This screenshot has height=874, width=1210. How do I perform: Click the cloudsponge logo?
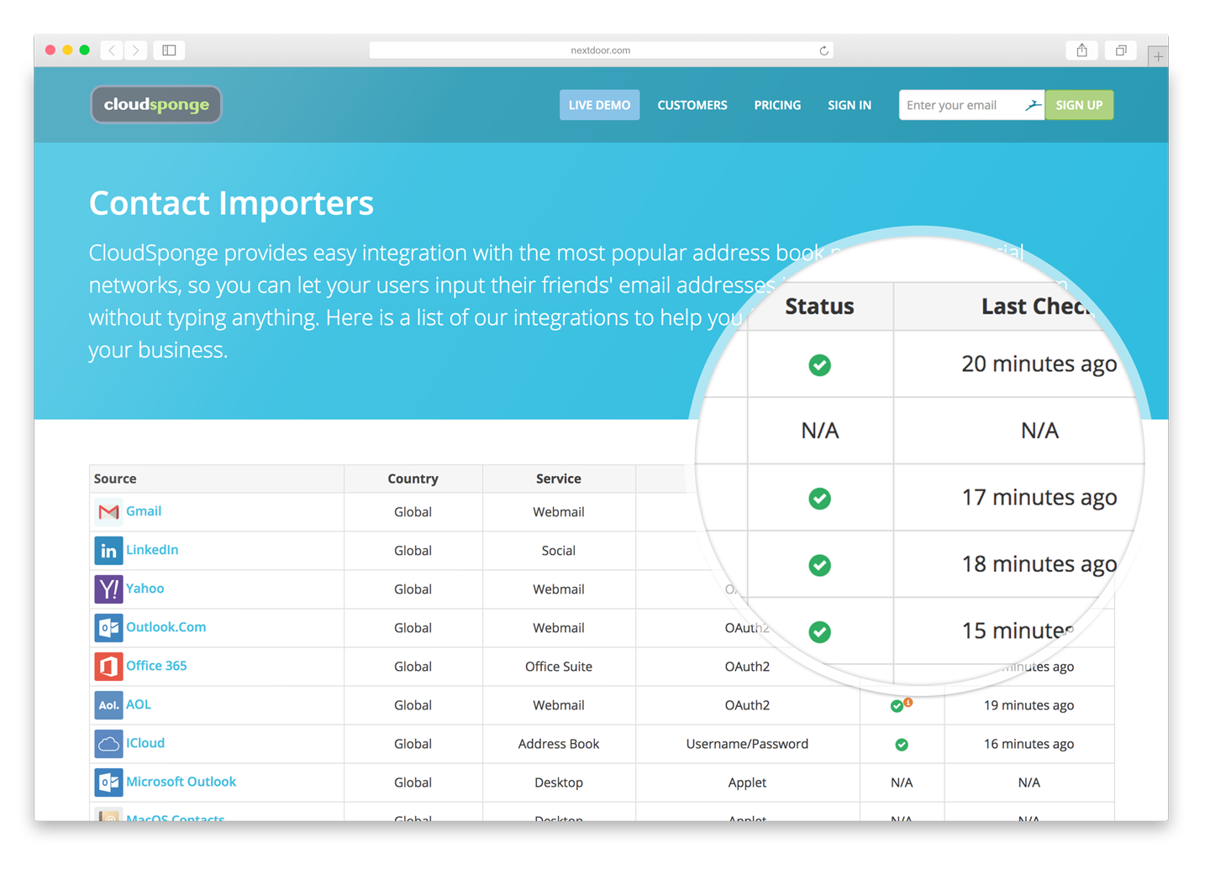[x=156, y=105]
